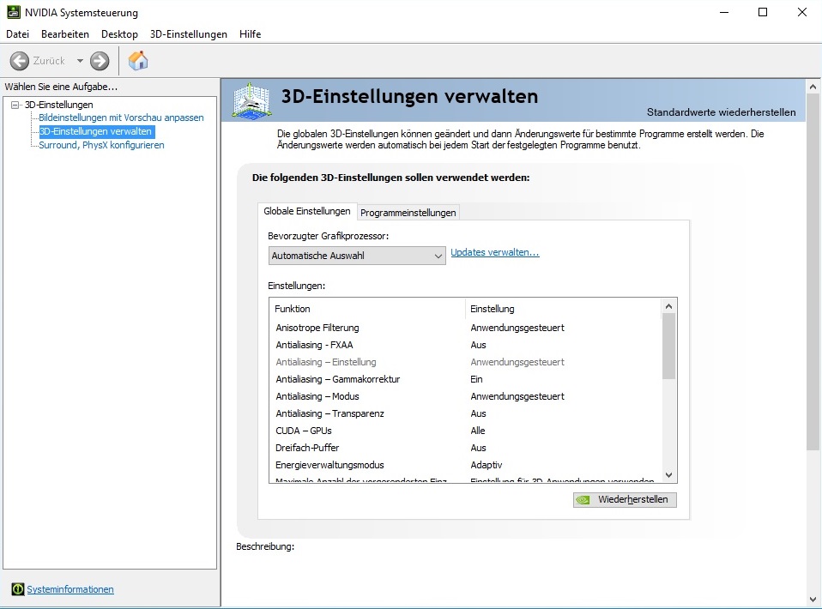The image size is (822, 609).
Task: Open the back history dropdown arrow next to Zurück
Action: click(80, 61)
